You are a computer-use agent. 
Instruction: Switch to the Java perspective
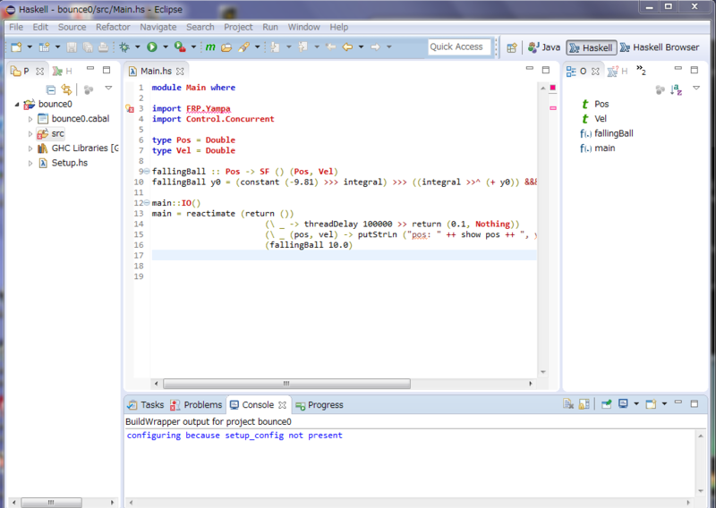pyautogui.click(x=544, y=47)
